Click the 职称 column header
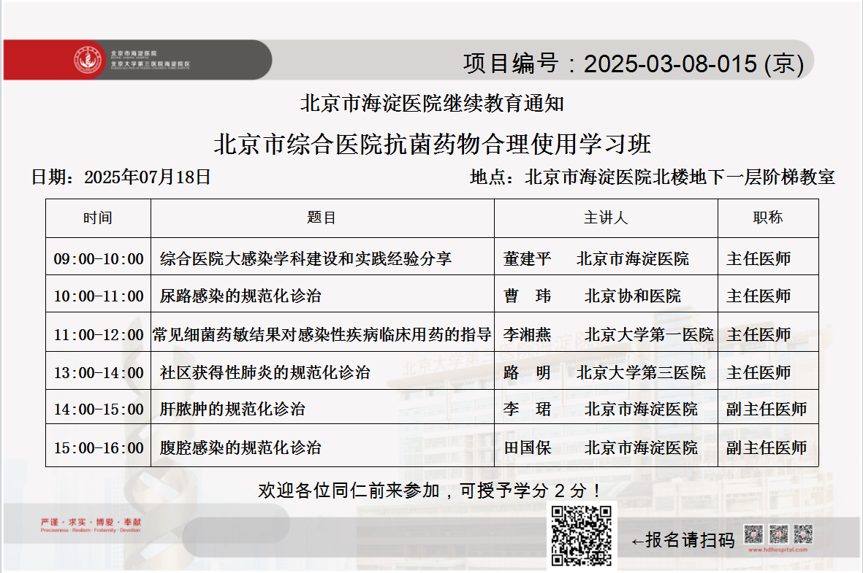This screenshot has width=863, height=573. pyautogui.click(x=768, y=218)
